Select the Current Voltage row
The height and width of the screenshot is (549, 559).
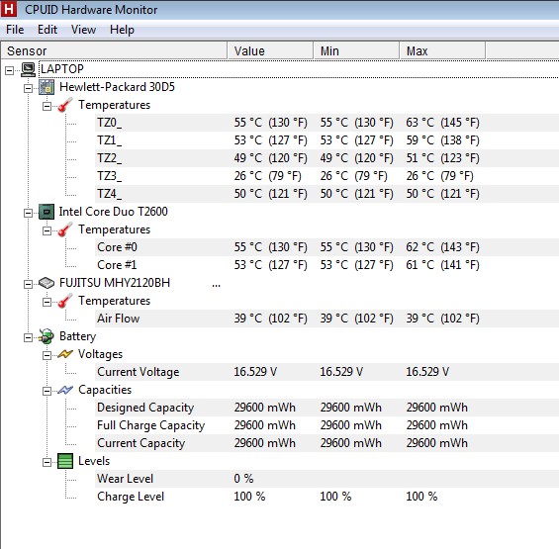pyautogui.click(x=326, y=372)
